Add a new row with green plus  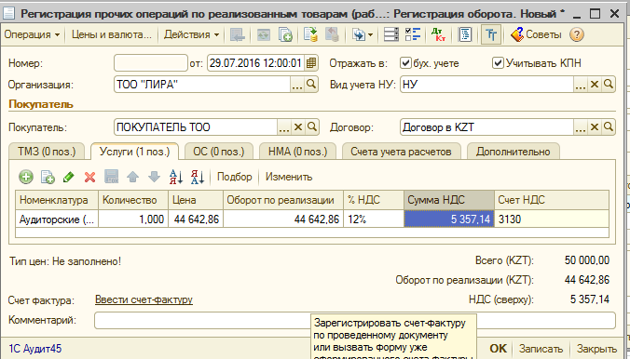pyautogui.click(x=26, y=177)
